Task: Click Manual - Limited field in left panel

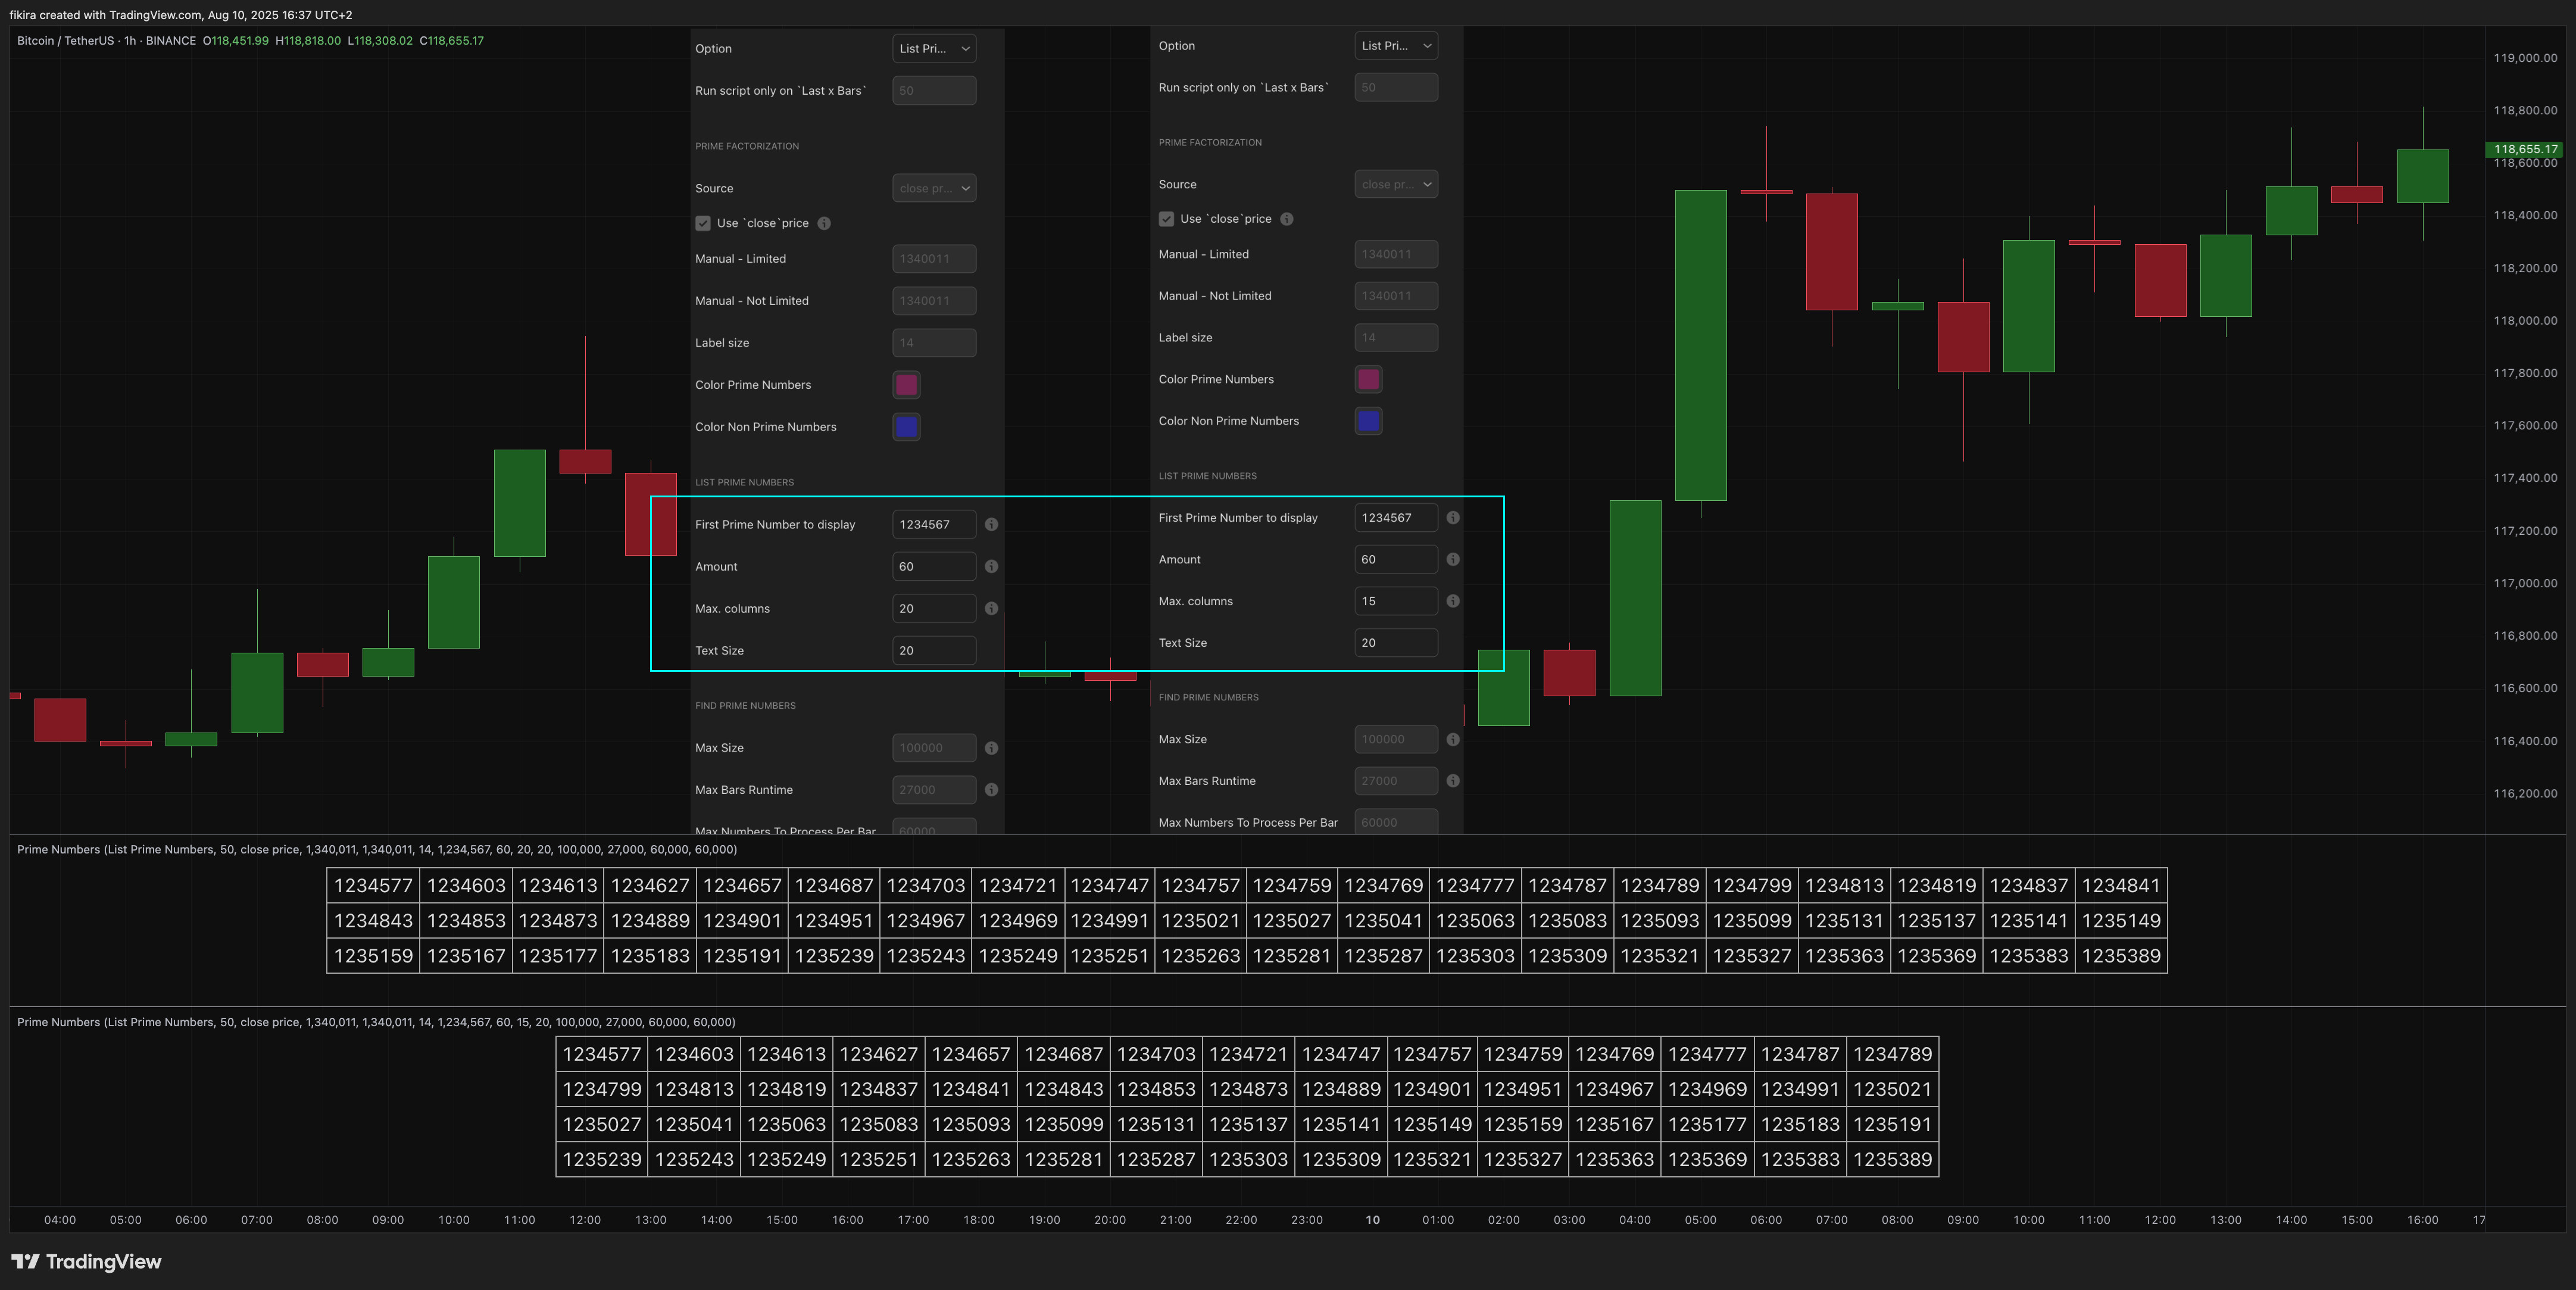Action: click(x=934, y=259)
